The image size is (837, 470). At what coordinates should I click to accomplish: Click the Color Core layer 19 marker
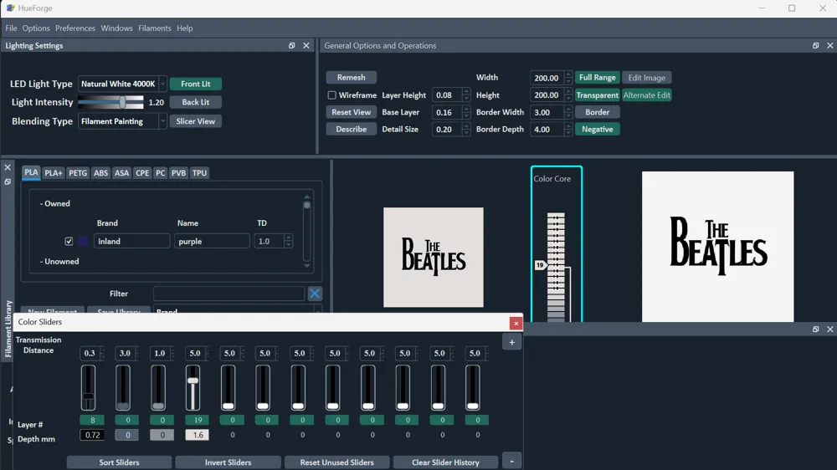click(540, 264)
